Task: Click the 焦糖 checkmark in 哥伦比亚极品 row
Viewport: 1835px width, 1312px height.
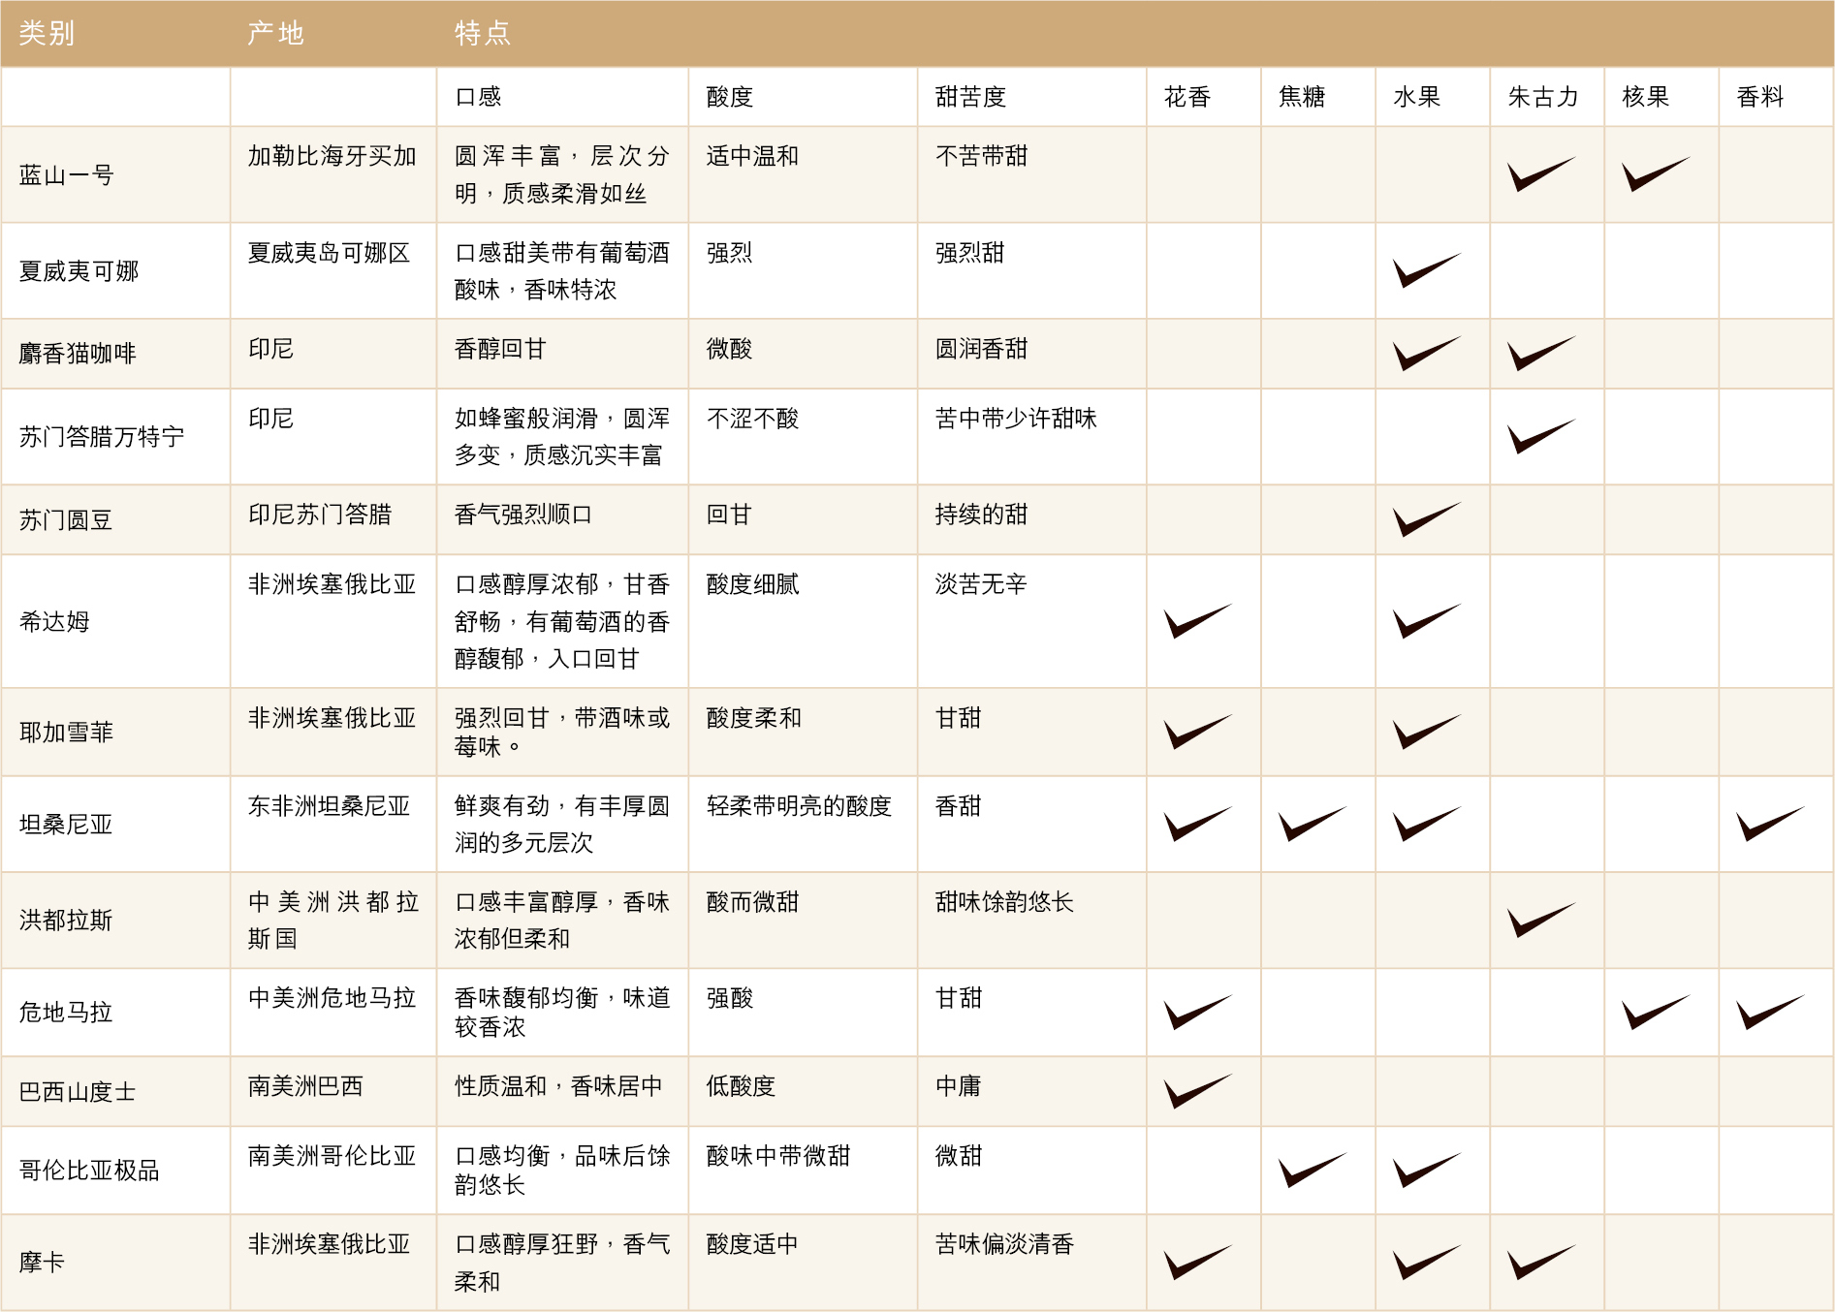Action: coord(1313,1170)
